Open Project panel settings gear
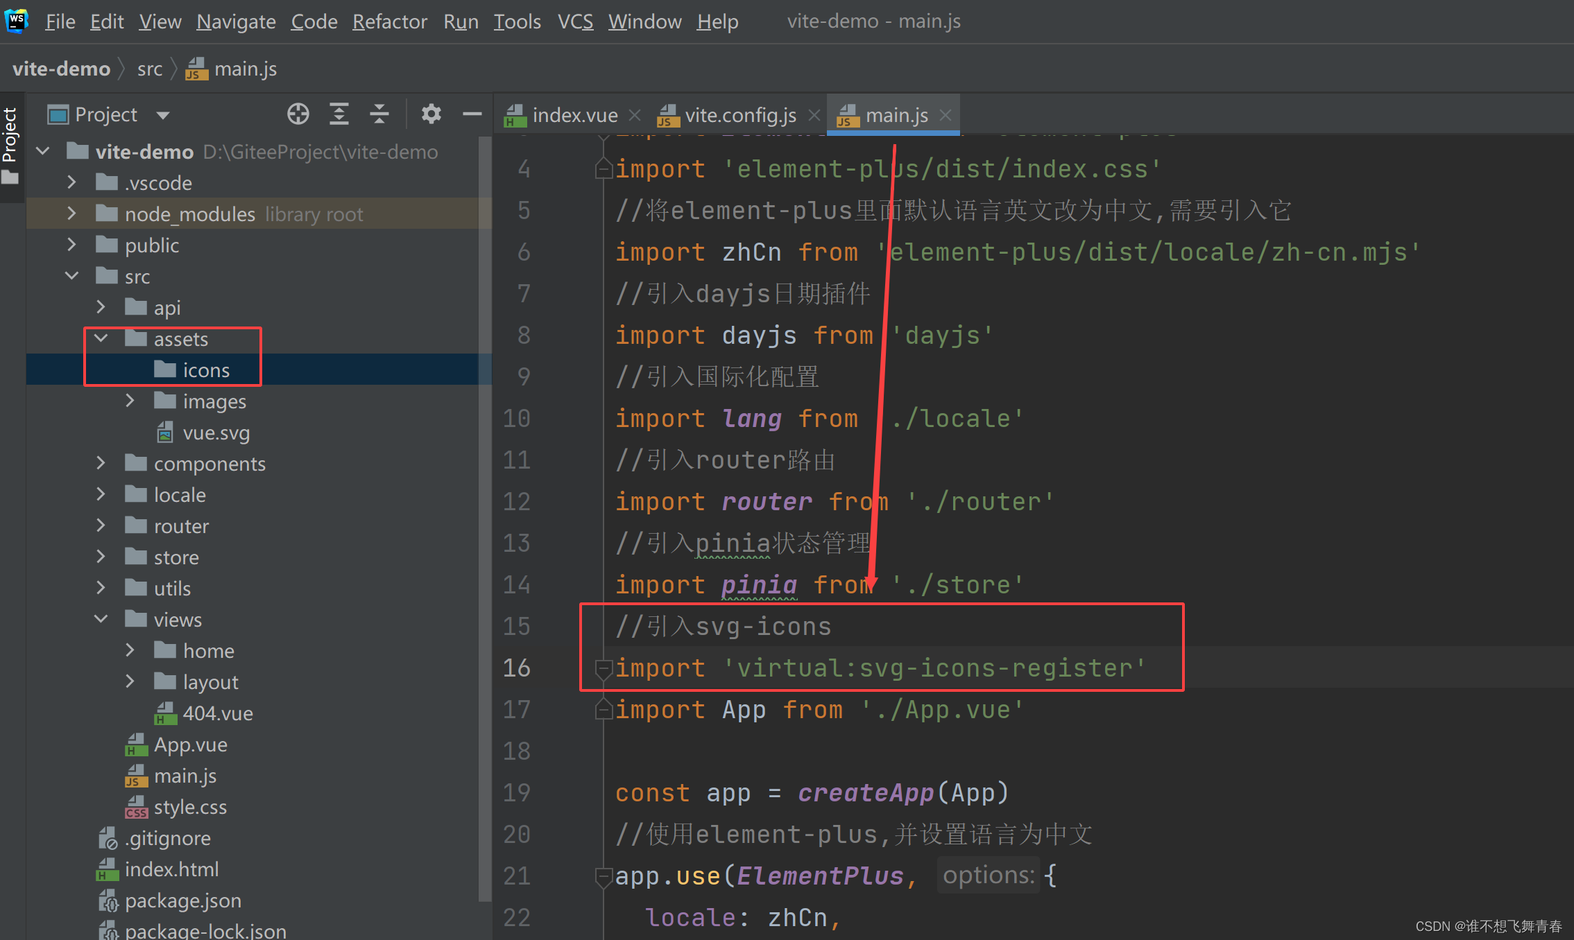The width and height of the screenshot is (1574, 940). point(431,114)
